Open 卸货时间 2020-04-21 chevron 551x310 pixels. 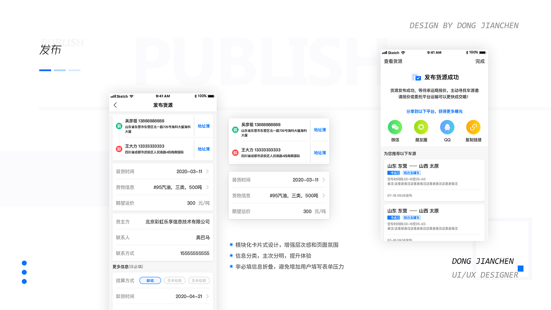click(x=207, y=296)
